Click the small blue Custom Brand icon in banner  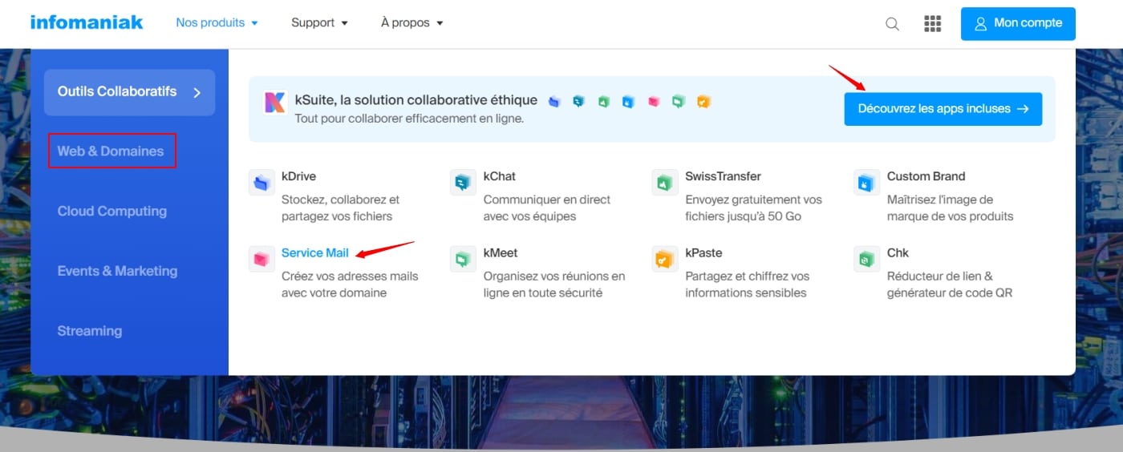point(629,102)
